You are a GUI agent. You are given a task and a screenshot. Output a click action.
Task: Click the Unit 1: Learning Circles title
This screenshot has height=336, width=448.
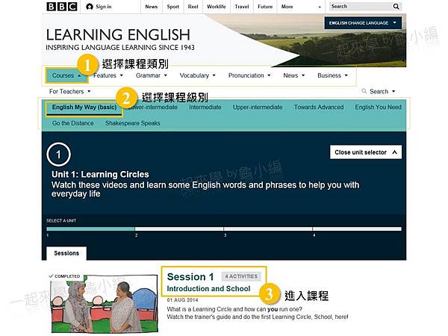coord(100,174)
